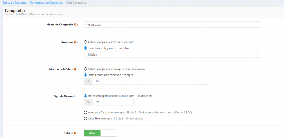Click the percentage discount value field
This screenshot has width=284, height=138.
coord(113,102)
